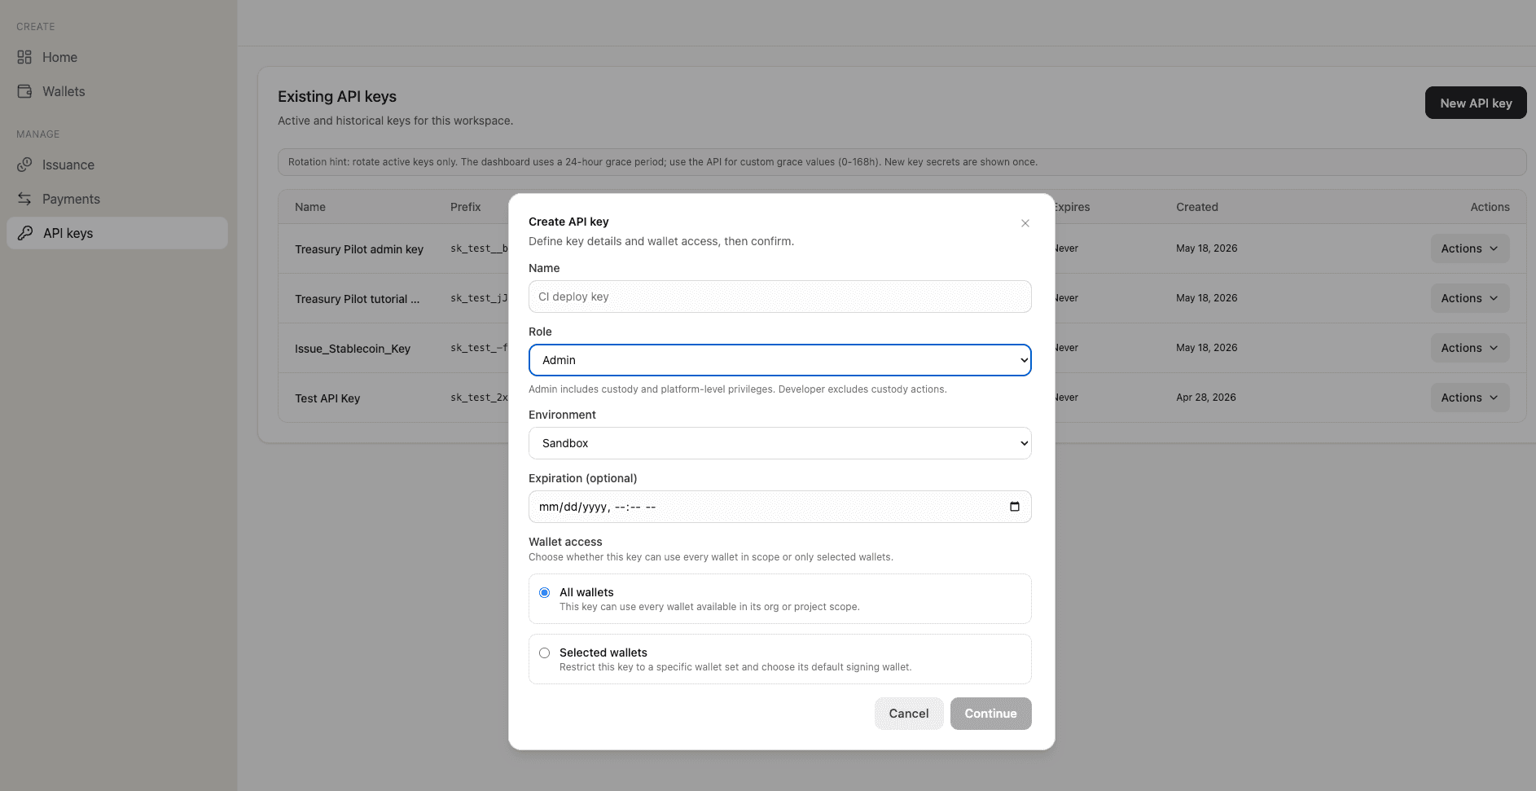The image size is (1536, 791).
Task: Click the Issuance coins icon
Action: 24,165
